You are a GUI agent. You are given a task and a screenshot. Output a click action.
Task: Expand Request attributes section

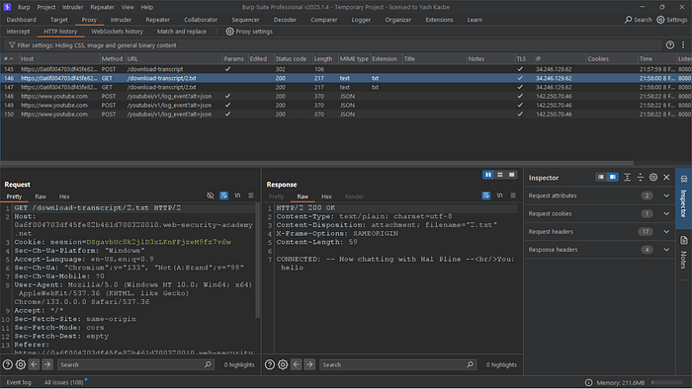click(x=666, y=195)
